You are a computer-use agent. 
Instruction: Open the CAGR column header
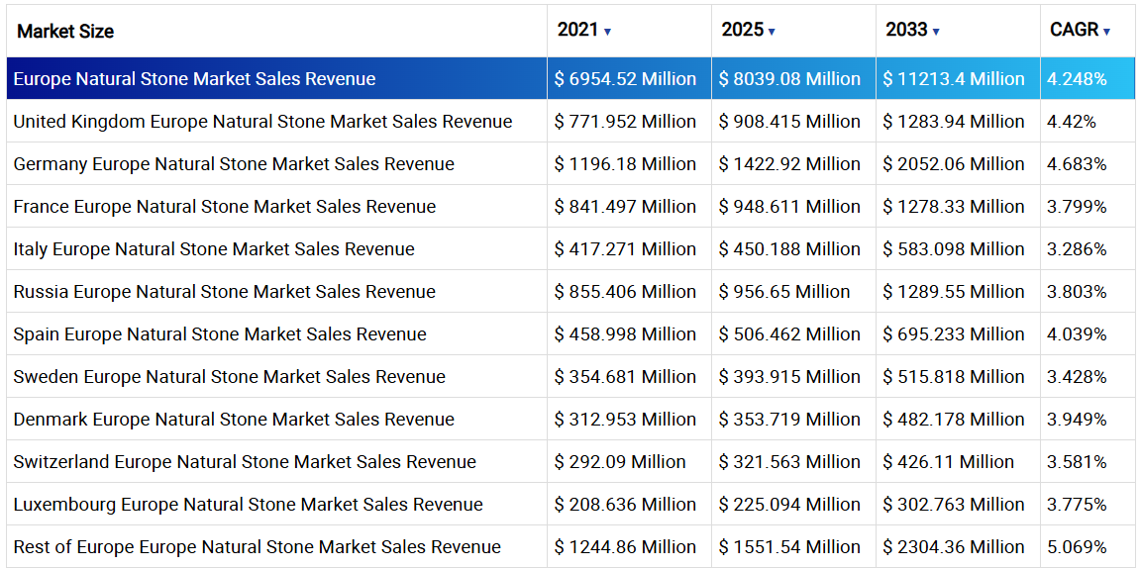1075,31
